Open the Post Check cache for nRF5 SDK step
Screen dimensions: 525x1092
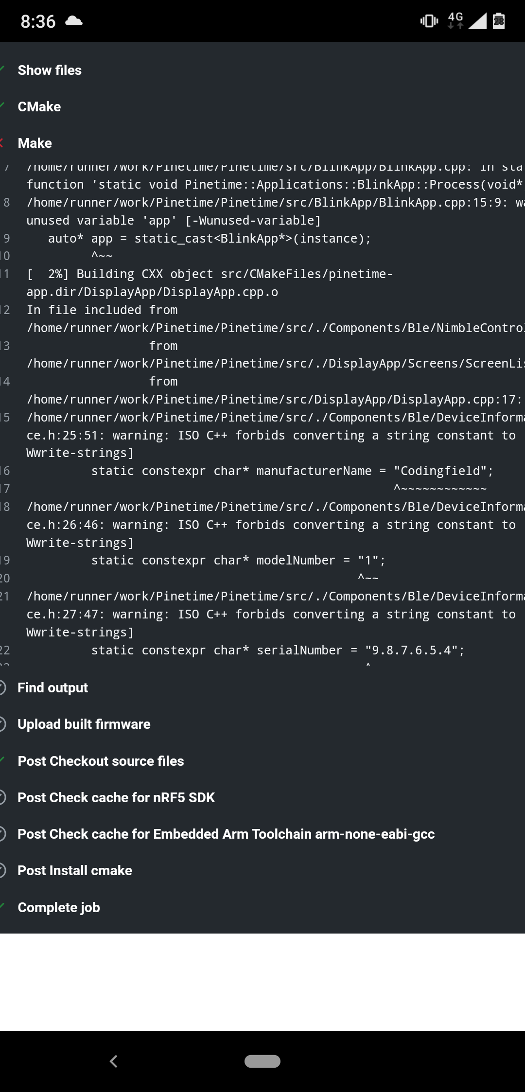click(116, 797)
